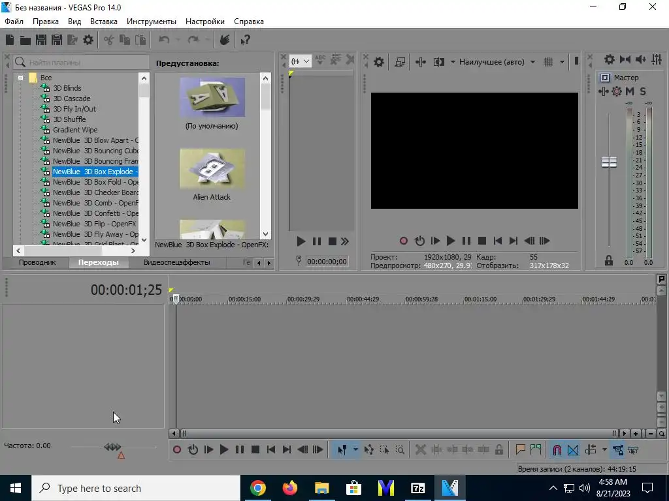Insert a region with the green flags icon
Screen dimensions: 669x501
point(536,449)
